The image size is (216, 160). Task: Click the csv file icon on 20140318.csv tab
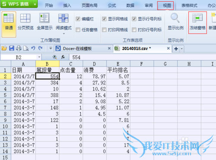pyautogui.click(x=117, y=48)
